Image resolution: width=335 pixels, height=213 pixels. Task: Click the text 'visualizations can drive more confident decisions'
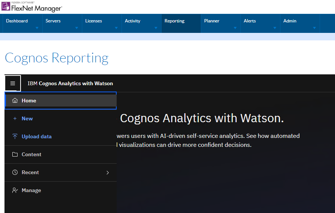point(185,145)
